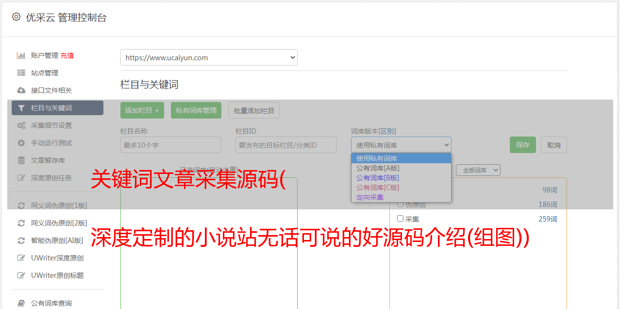Click the refresh icon for 同义词伪原创[1版]

point(21,206)
